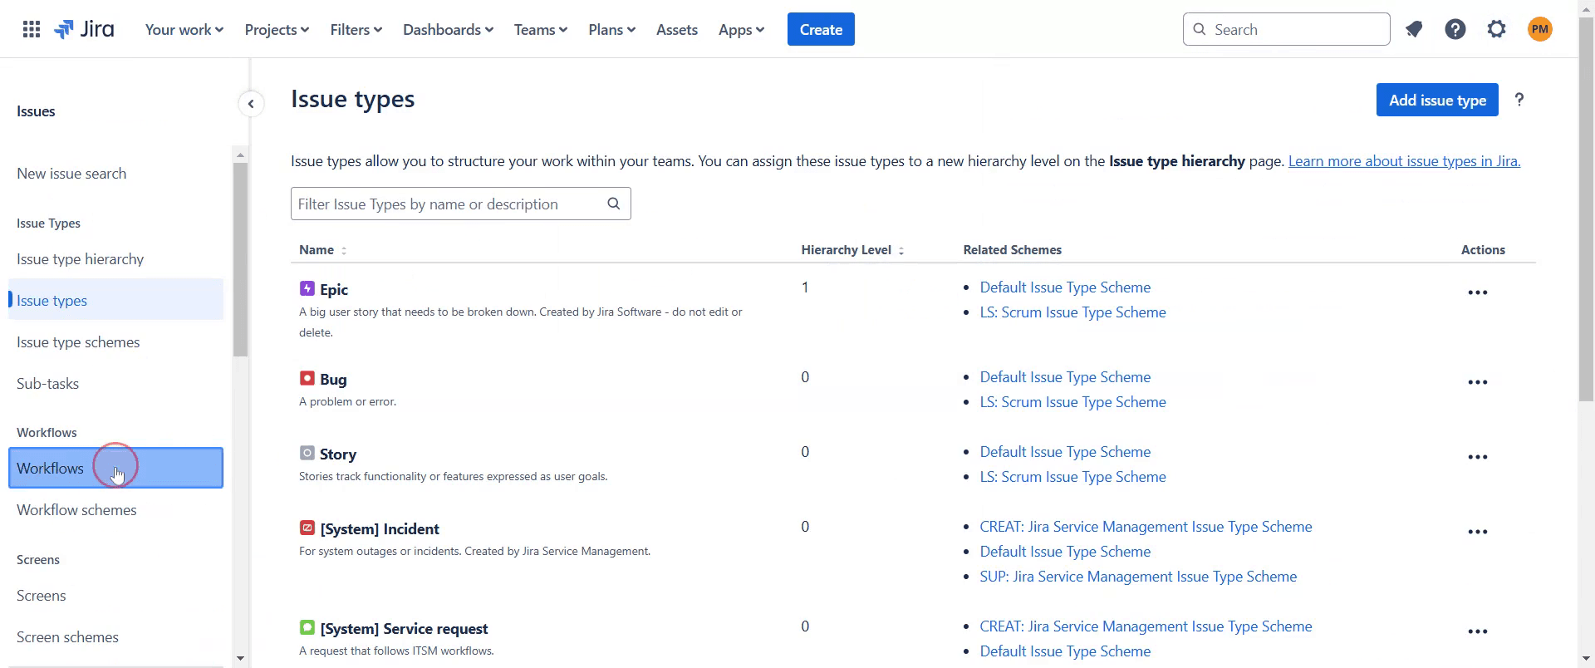Open the help question mark icon in the top bar

click(1455, 30)
